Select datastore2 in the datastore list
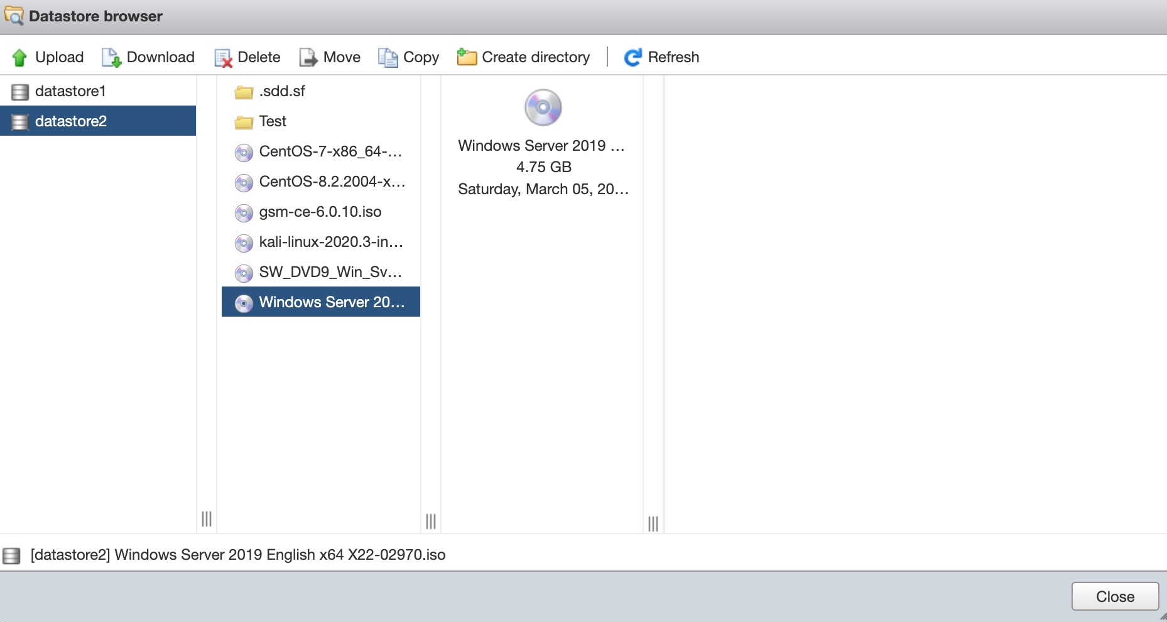The width and height of the screenshot is (1167, 622). pyautogui.click(x=98, y=121)
